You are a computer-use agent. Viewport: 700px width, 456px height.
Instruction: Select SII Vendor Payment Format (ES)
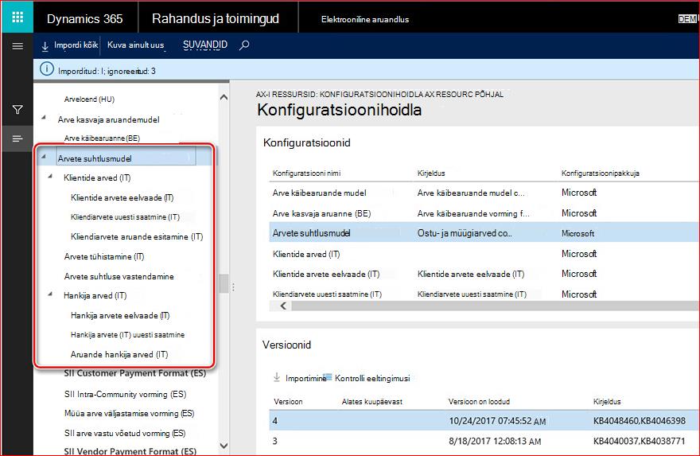(x=130, y=451)
